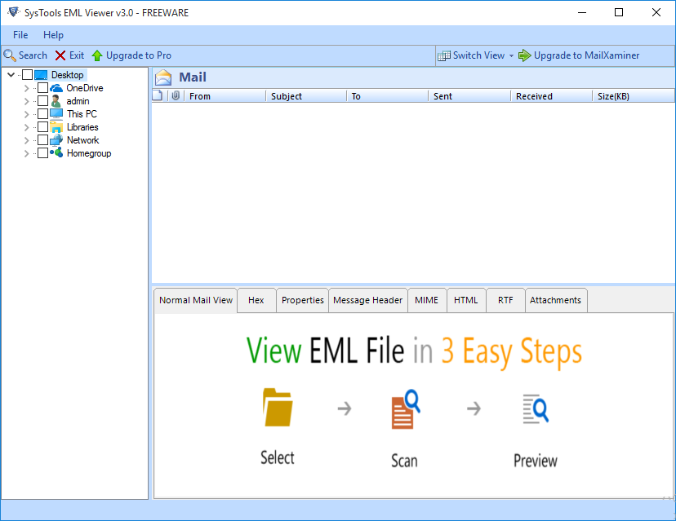
Task: Check the OneDrive checkbox
Action: [42, 88]
